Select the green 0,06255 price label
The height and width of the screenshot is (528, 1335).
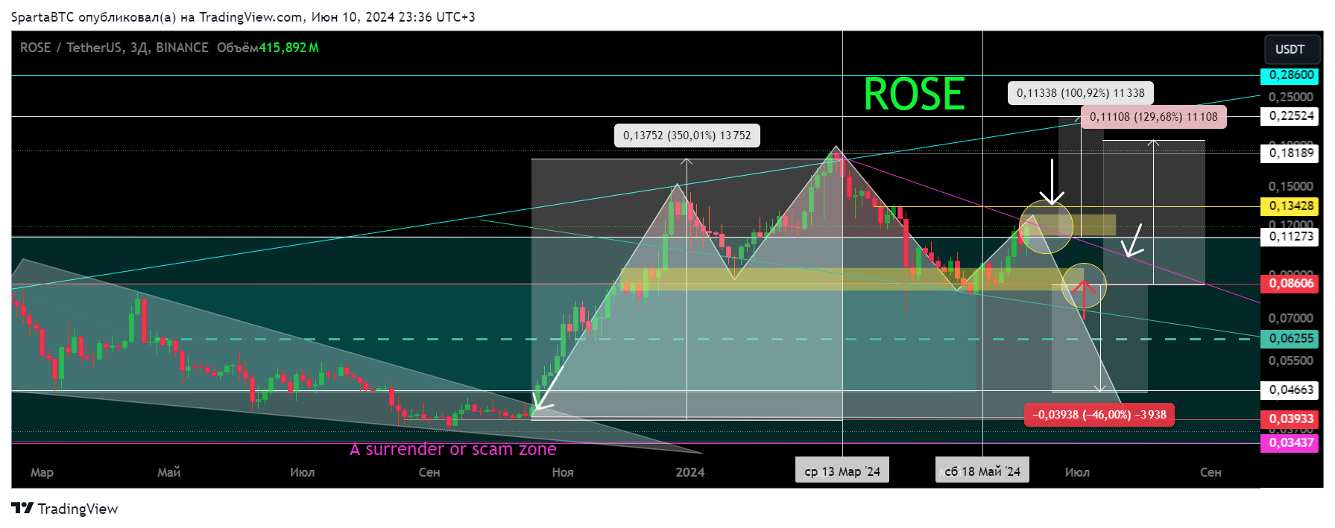(1290, 339)
